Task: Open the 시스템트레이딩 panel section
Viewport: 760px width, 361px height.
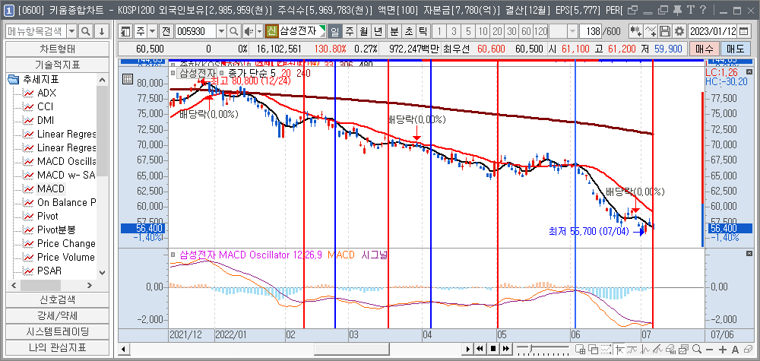Action: pyautogui.click(x=57, y=331)
